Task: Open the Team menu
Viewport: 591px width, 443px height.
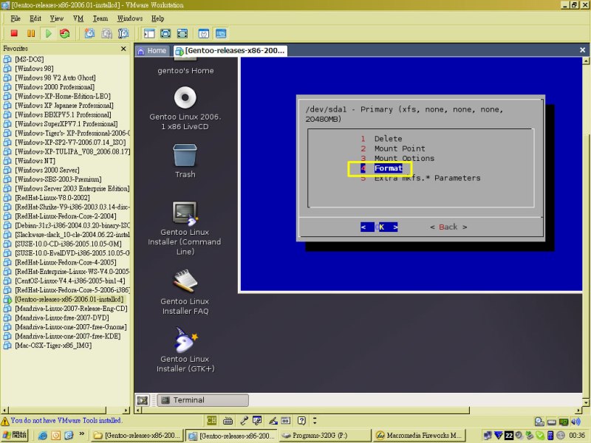Action: tap(100, 18)
